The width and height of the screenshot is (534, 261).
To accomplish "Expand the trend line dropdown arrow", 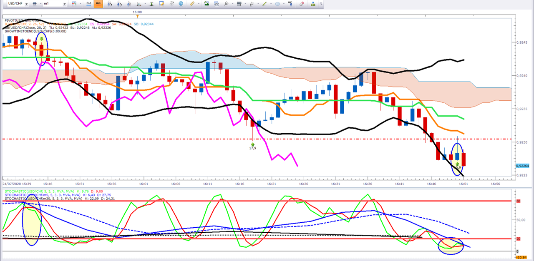I will (x=270, y=4).
